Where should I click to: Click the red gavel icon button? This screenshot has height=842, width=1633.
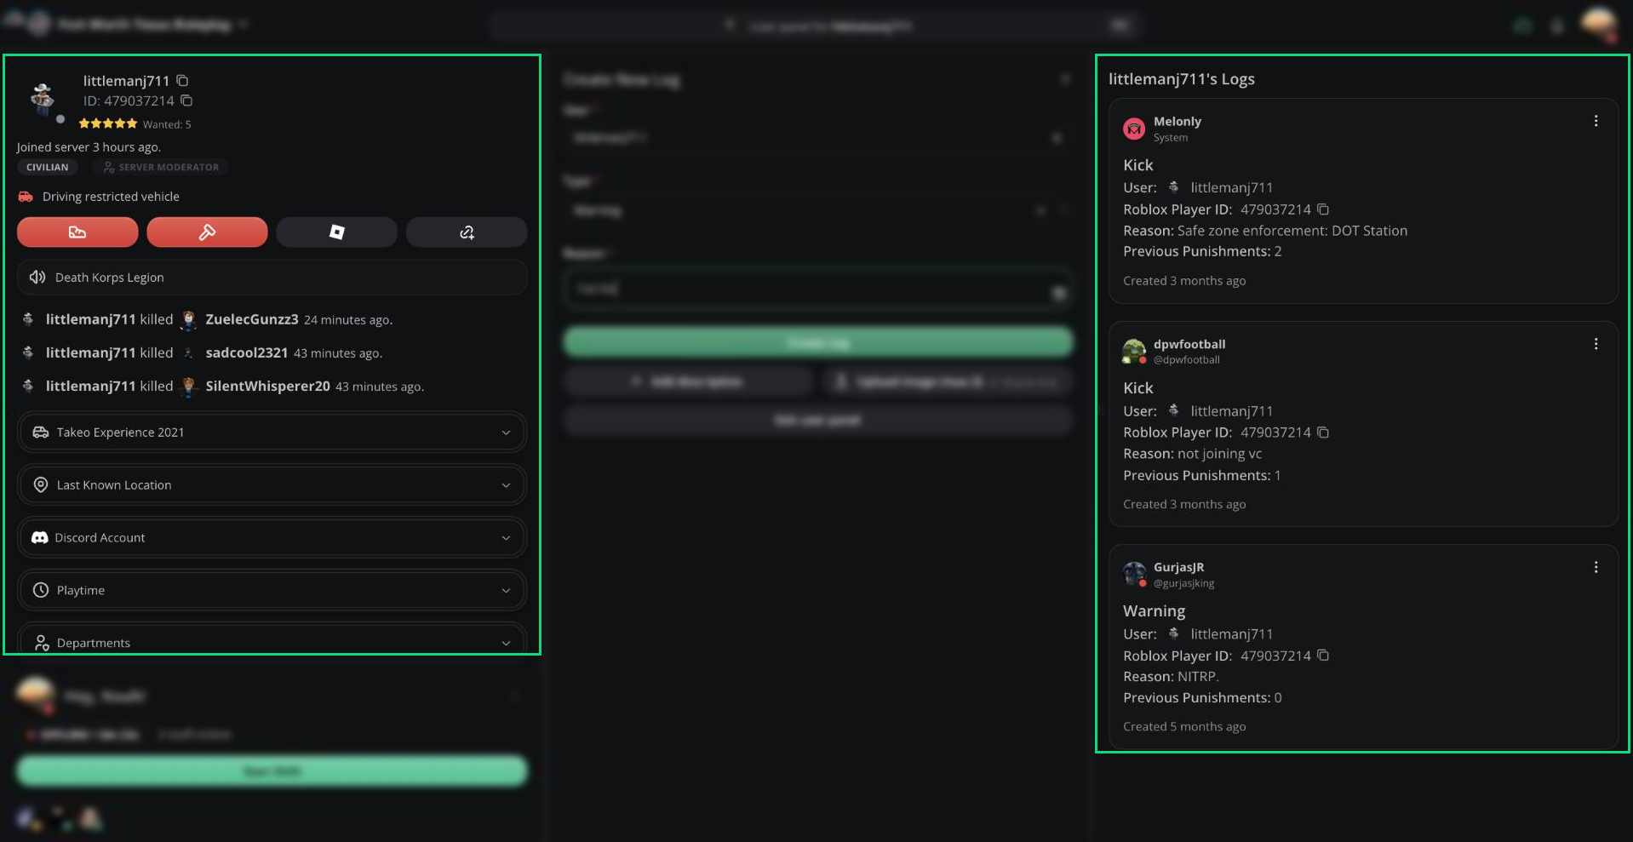tap(207, 232)
